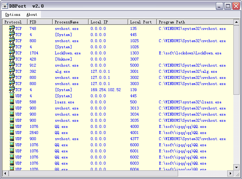Viewport: 242px width, 179px height.
Task: Click local IP 169.254.102.52
Action: point(106,90)
